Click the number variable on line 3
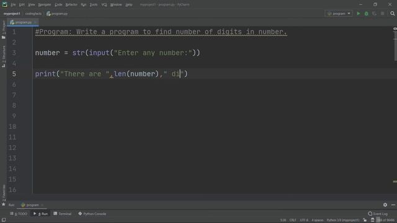The height and width of the screenshot is (223, 397). click(47, 53)
